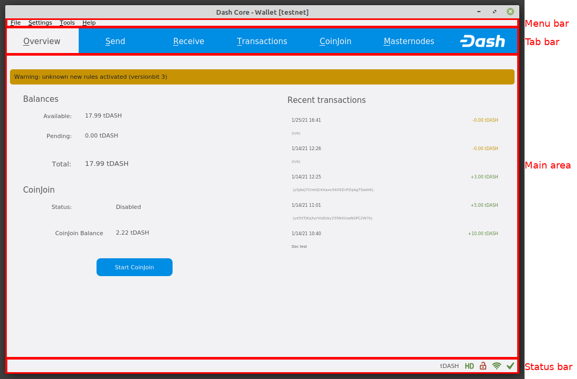Click the +10.00 tDASH amount
Viewport: 577px width, 379px height.
coord(483,234)
